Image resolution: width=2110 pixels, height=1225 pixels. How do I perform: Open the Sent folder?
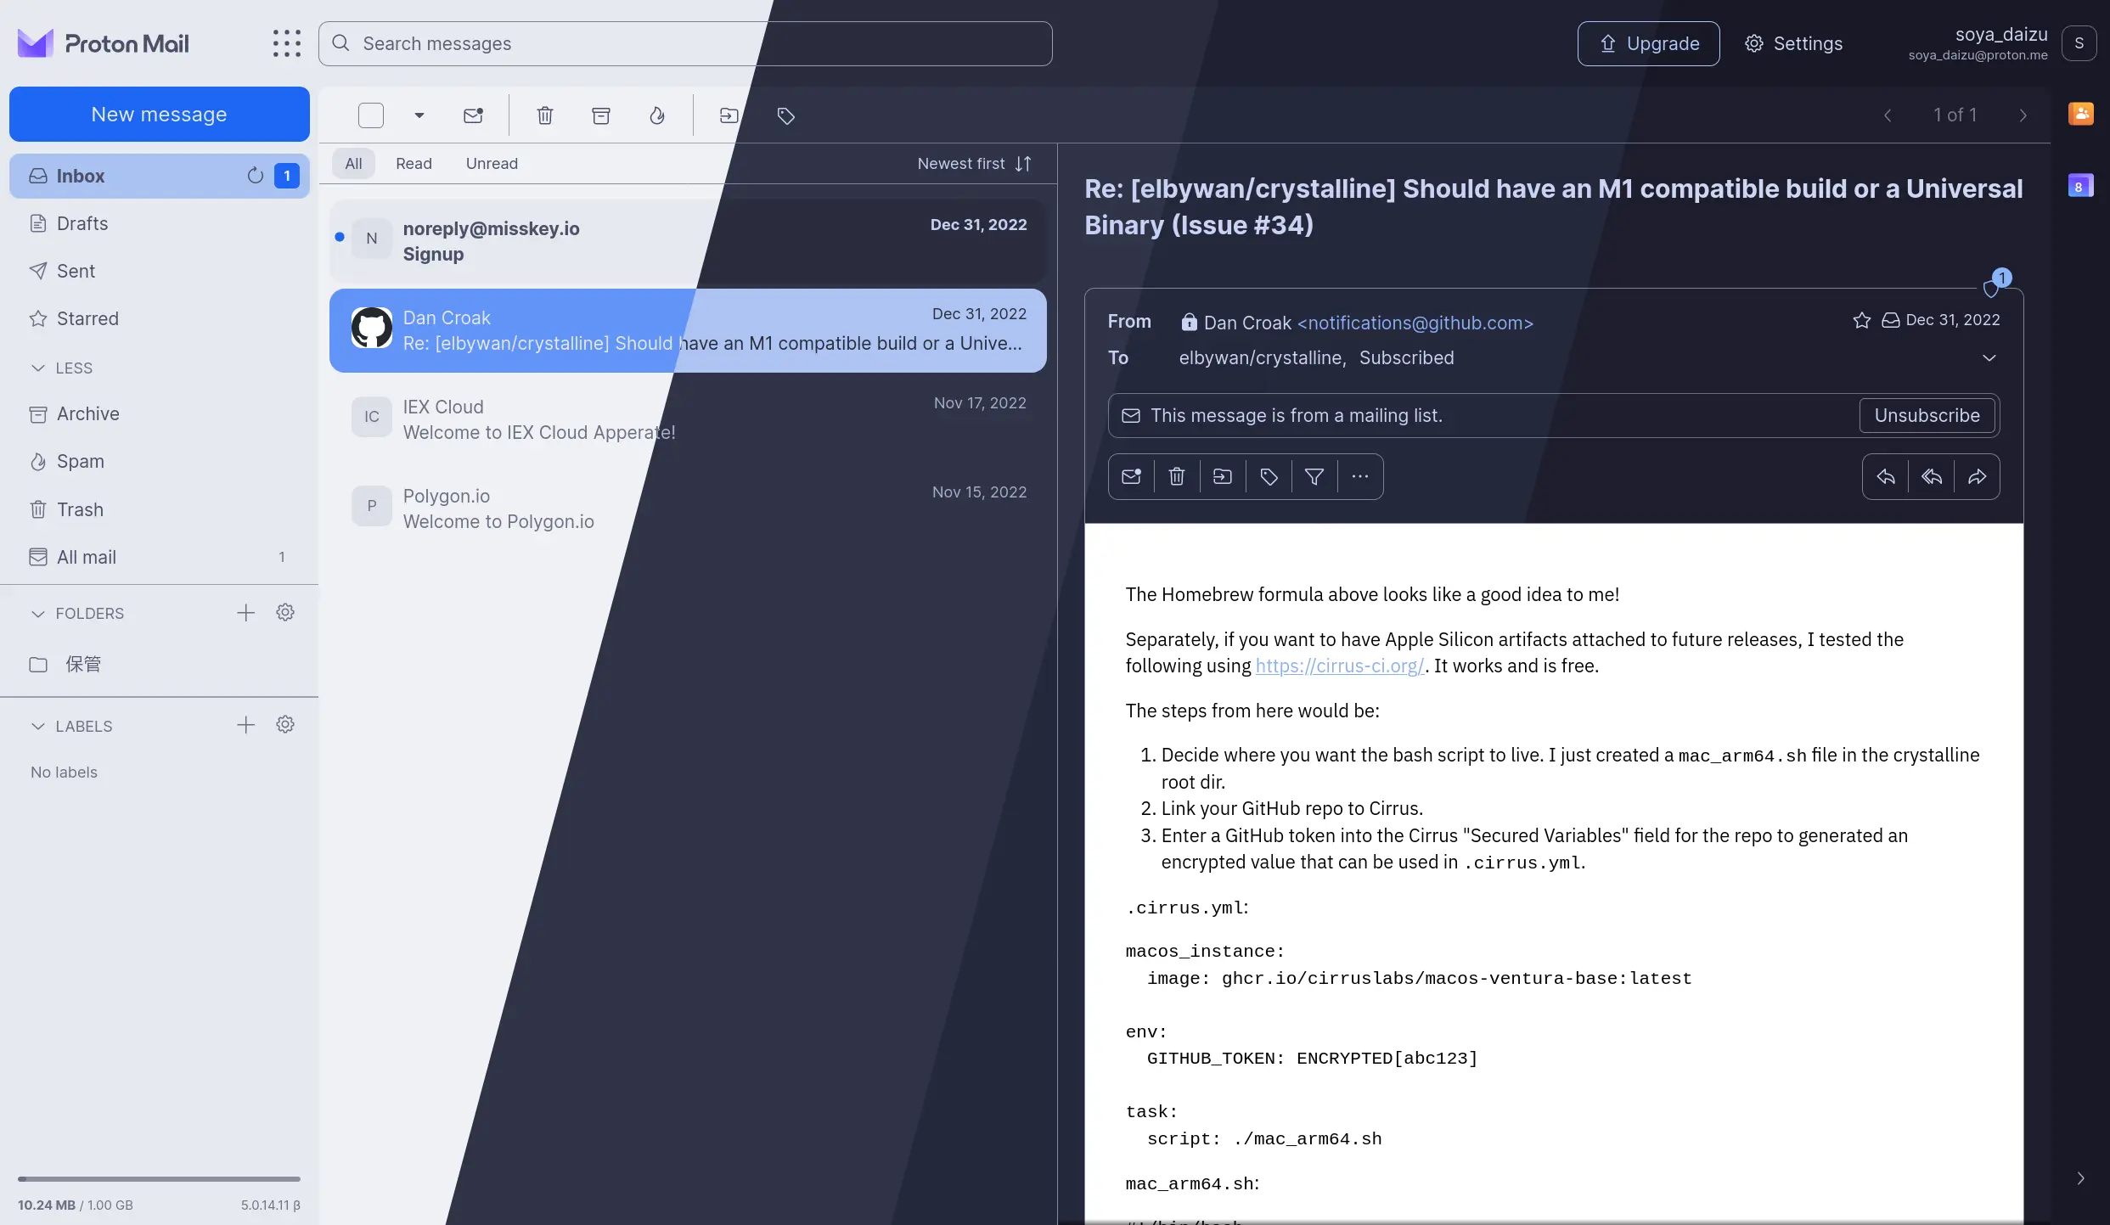pyautogui.click(x=160, y=271)
